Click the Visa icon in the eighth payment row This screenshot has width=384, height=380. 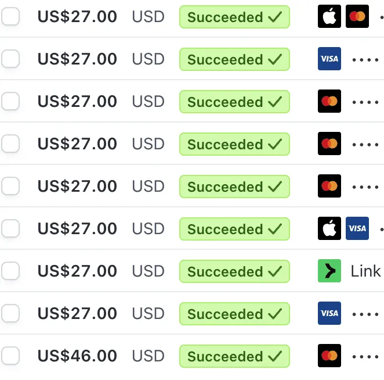point(329,313)
